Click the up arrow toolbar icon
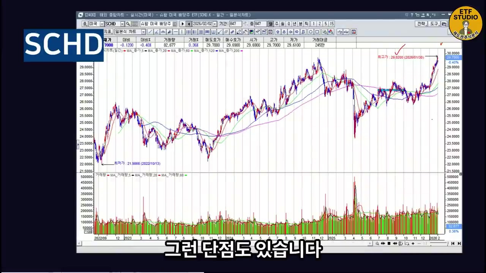The image size is (486, 273). click(278, 32)
